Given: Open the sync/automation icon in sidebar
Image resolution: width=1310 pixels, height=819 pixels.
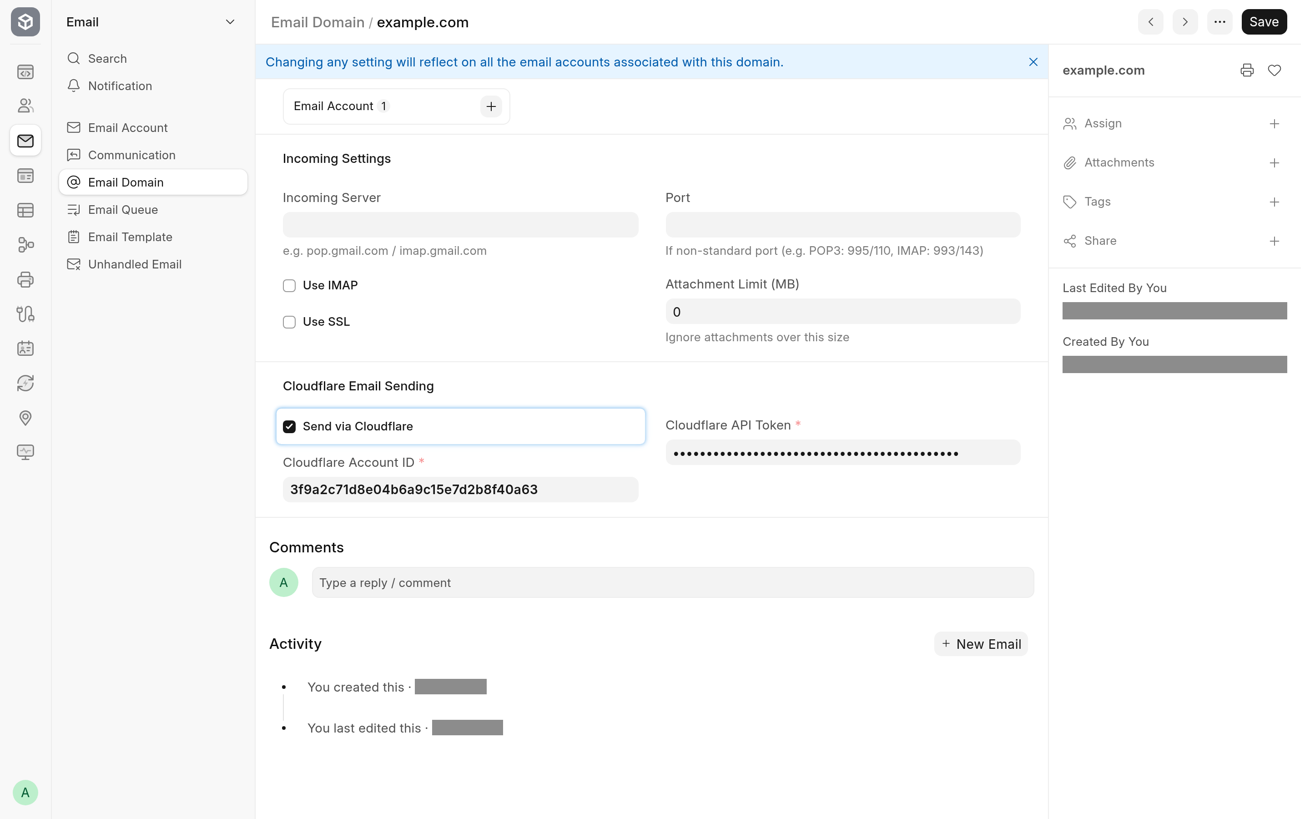Looking at the screenshot, I should tap(25, 383).
